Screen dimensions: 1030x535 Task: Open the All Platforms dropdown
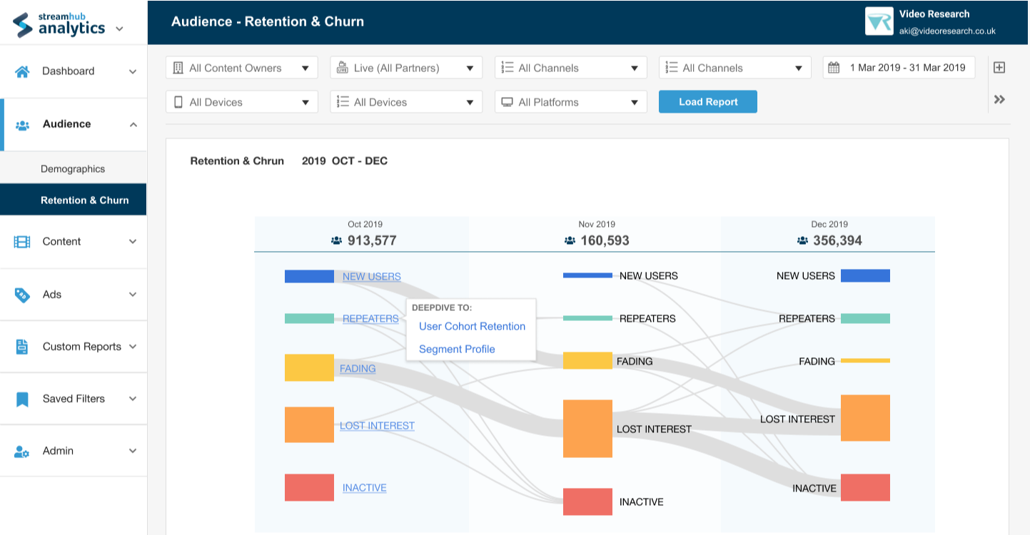click(x=570, y=102)
